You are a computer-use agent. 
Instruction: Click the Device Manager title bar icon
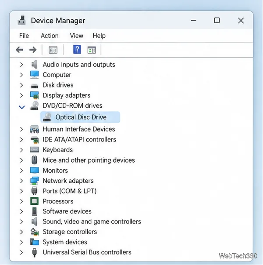click(x=21, y=20)
